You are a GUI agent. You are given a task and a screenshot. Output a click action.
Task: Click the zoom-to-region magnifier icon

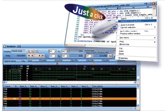point(36,51)
